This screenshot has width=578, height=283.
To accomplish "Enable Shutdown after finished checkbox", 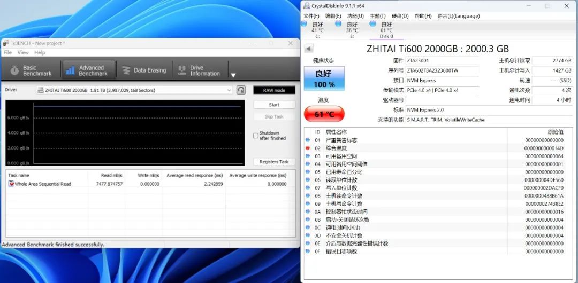I will 255,136.
